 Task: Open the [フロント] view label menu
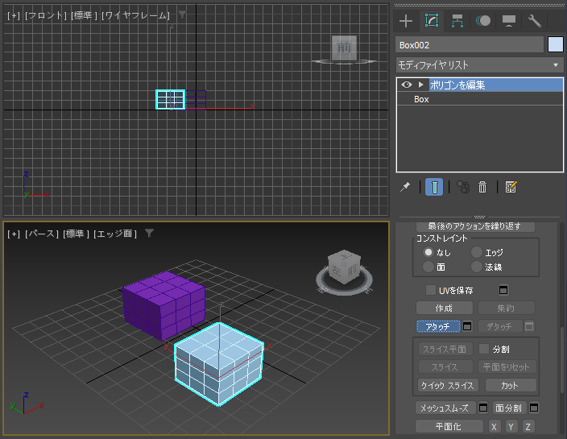click(x=46, y=15)
